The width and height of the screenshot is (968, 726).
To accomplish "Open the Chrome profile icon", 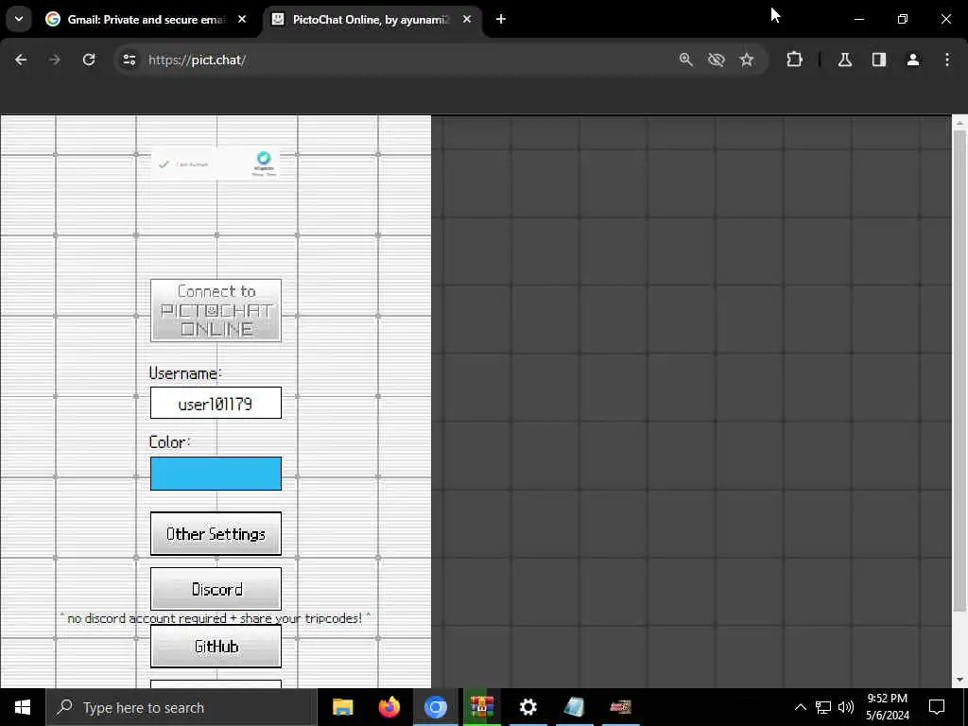I will point(913,60).
